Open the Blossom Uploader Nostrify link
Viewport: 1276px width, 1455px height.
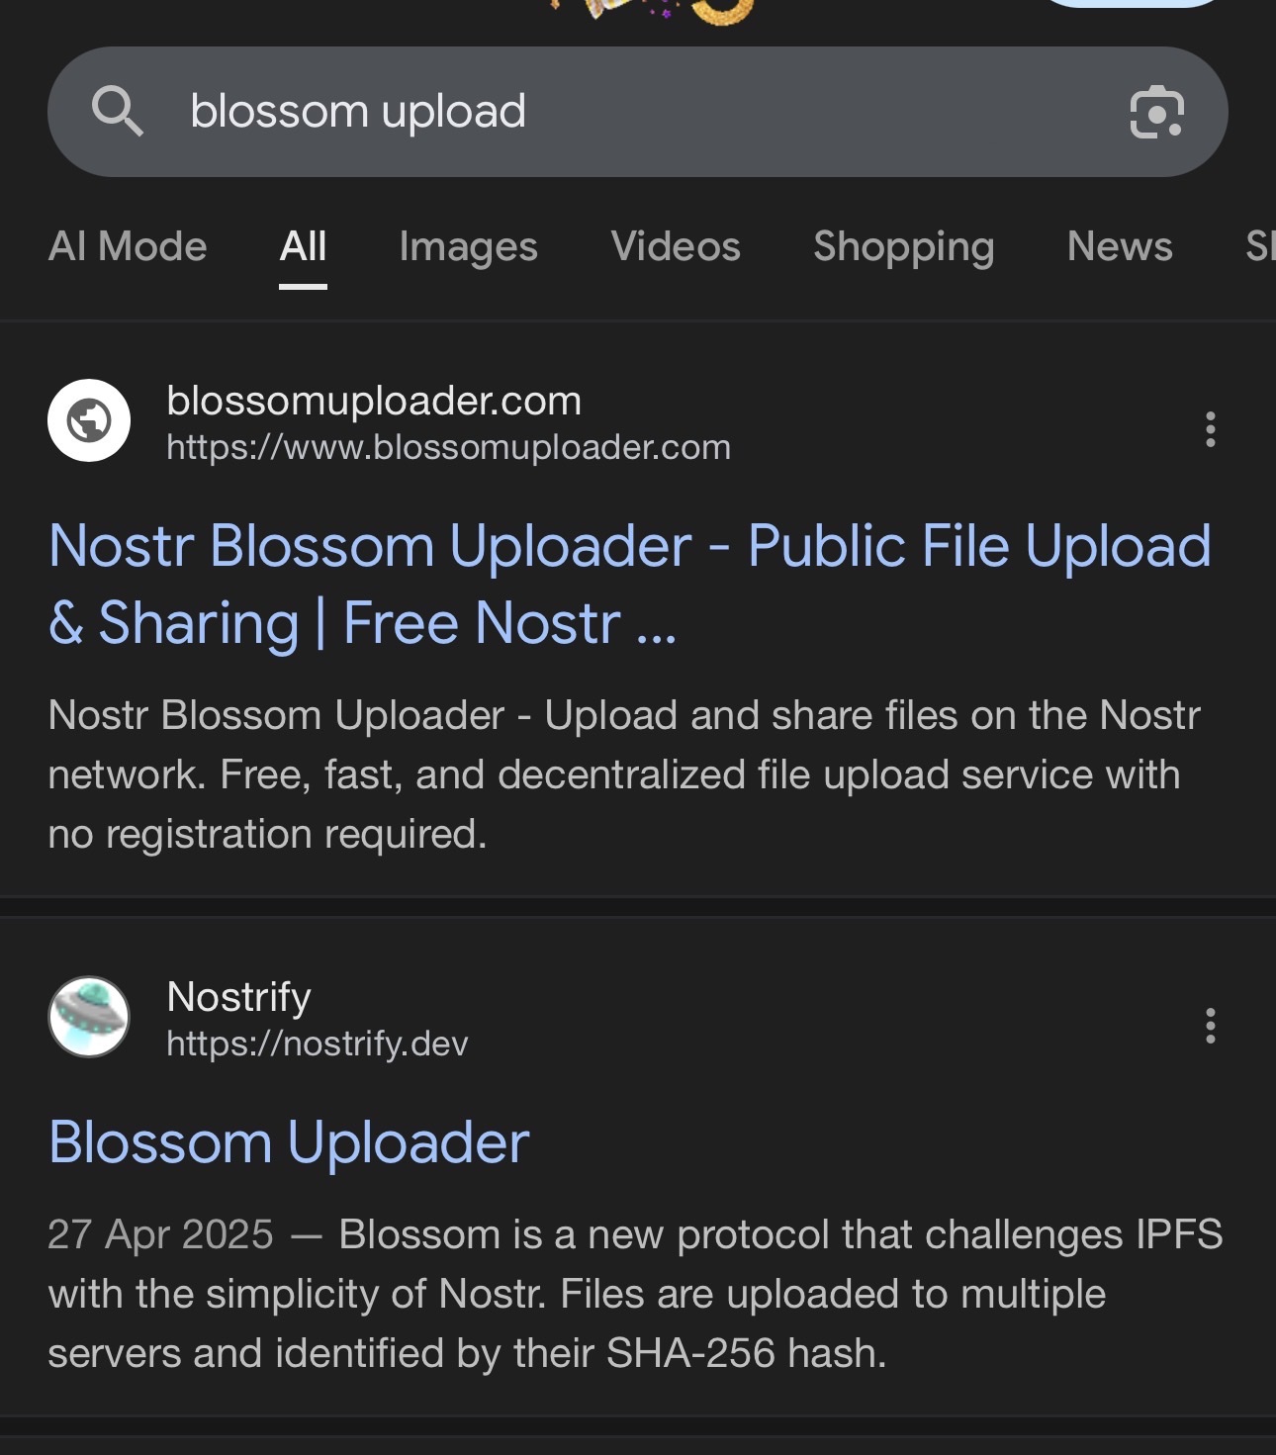coord(289,1142)
